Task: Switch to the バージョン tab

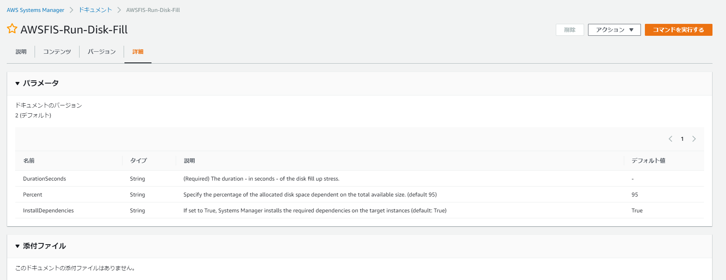Action: [101, 52]
